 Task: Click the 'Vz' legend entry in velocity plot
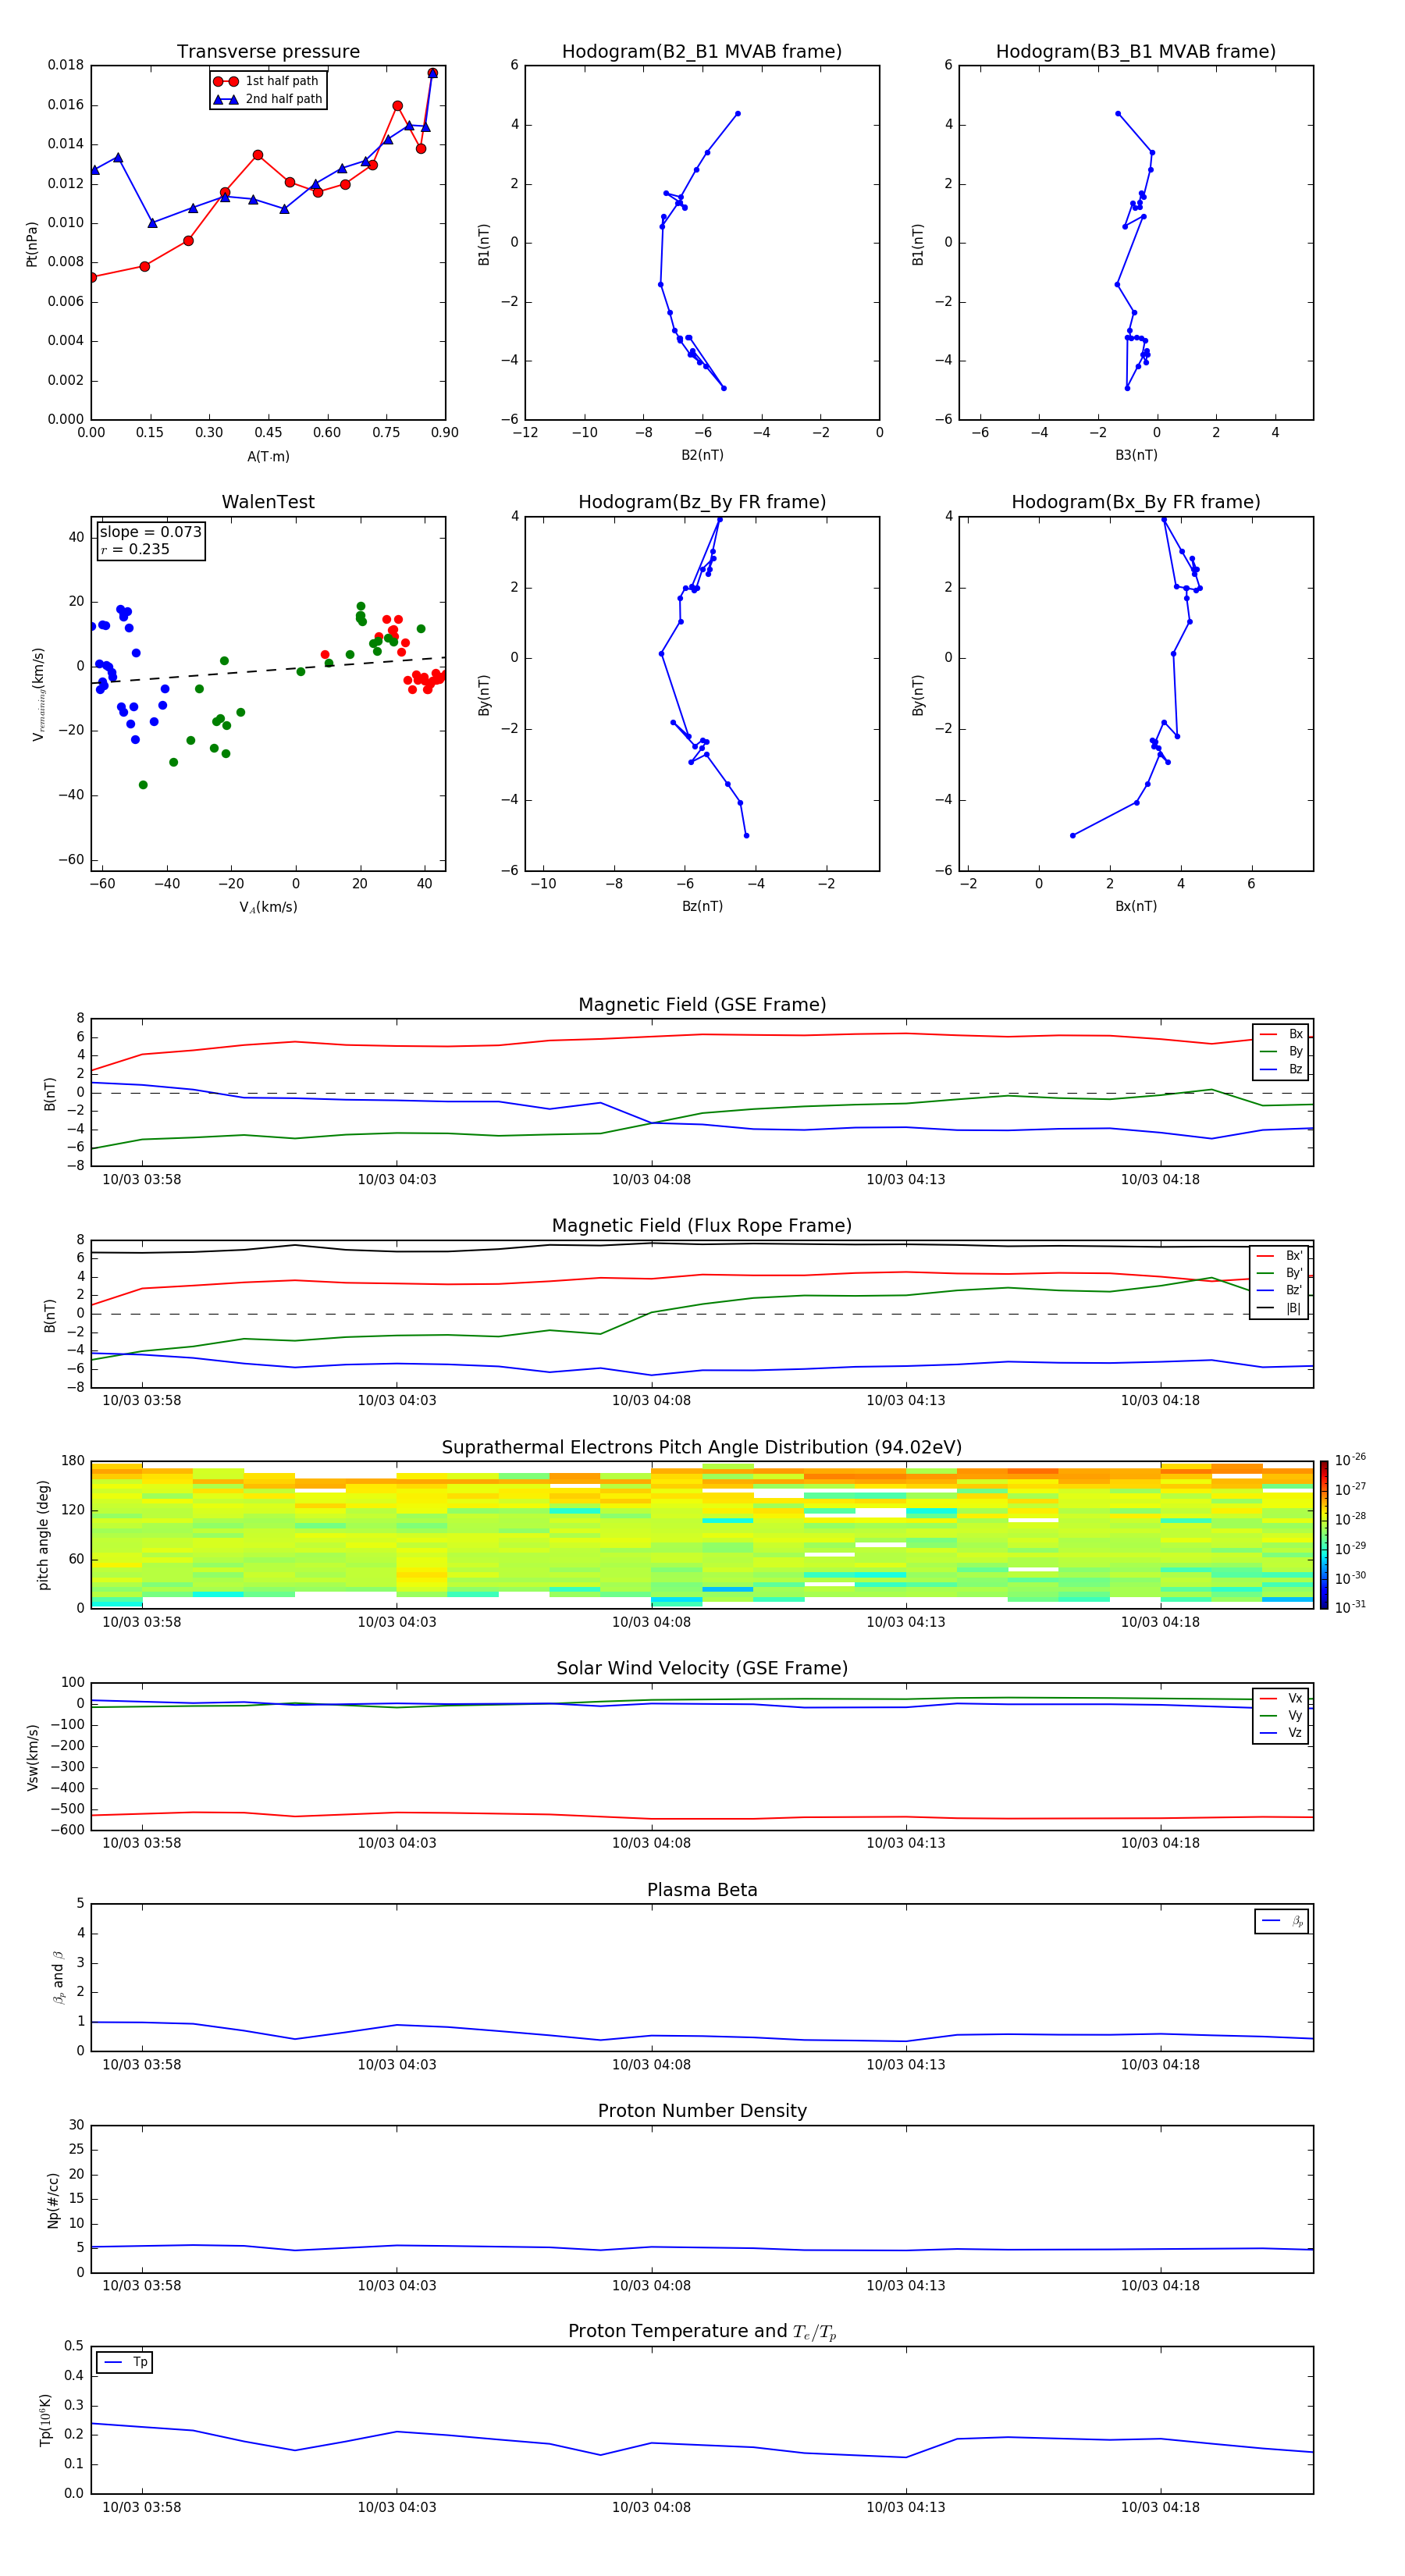1281,1733
